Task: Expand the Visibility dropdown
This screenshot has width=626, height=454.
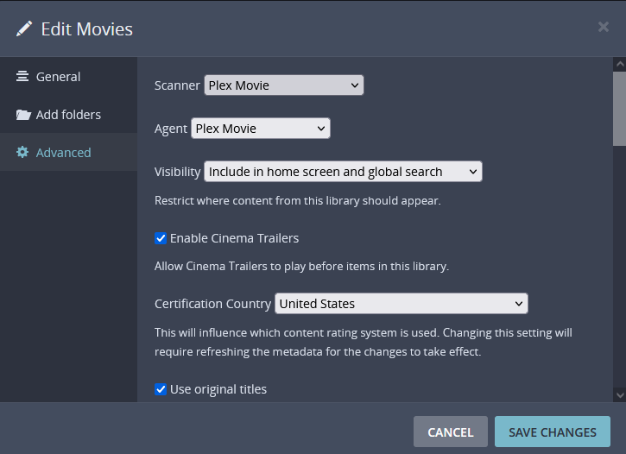Action: [343, 172]
